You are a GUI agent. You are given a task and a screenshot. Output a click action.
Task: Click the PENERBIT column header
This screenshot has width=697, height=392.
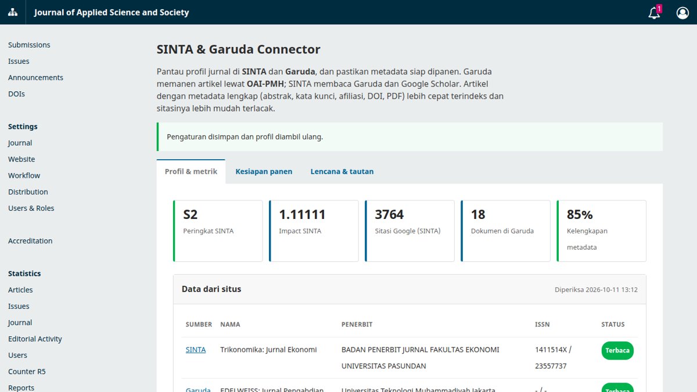pos(357,325)
